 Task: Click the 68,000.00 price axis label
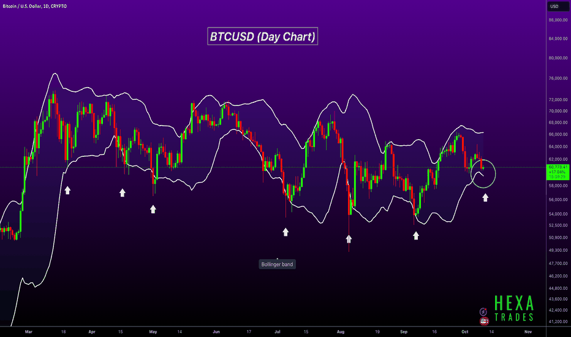click(x=558, y=123)
